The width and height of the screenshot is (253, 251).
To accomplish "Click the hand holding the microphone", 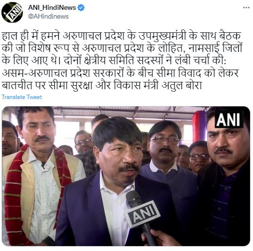I will (161, 238).
